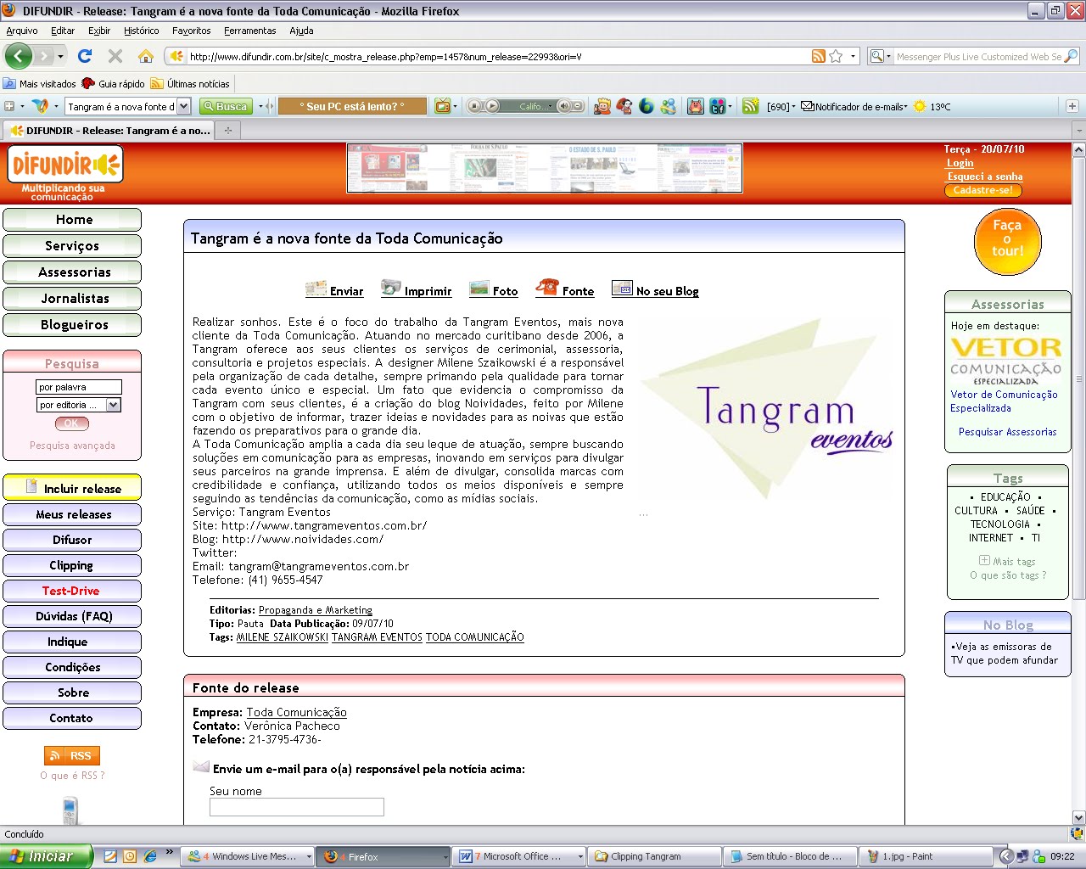Screen dimensions: 1086x869
Task: Click the Imprimir printer icon
Action: [x=390, y=288]
